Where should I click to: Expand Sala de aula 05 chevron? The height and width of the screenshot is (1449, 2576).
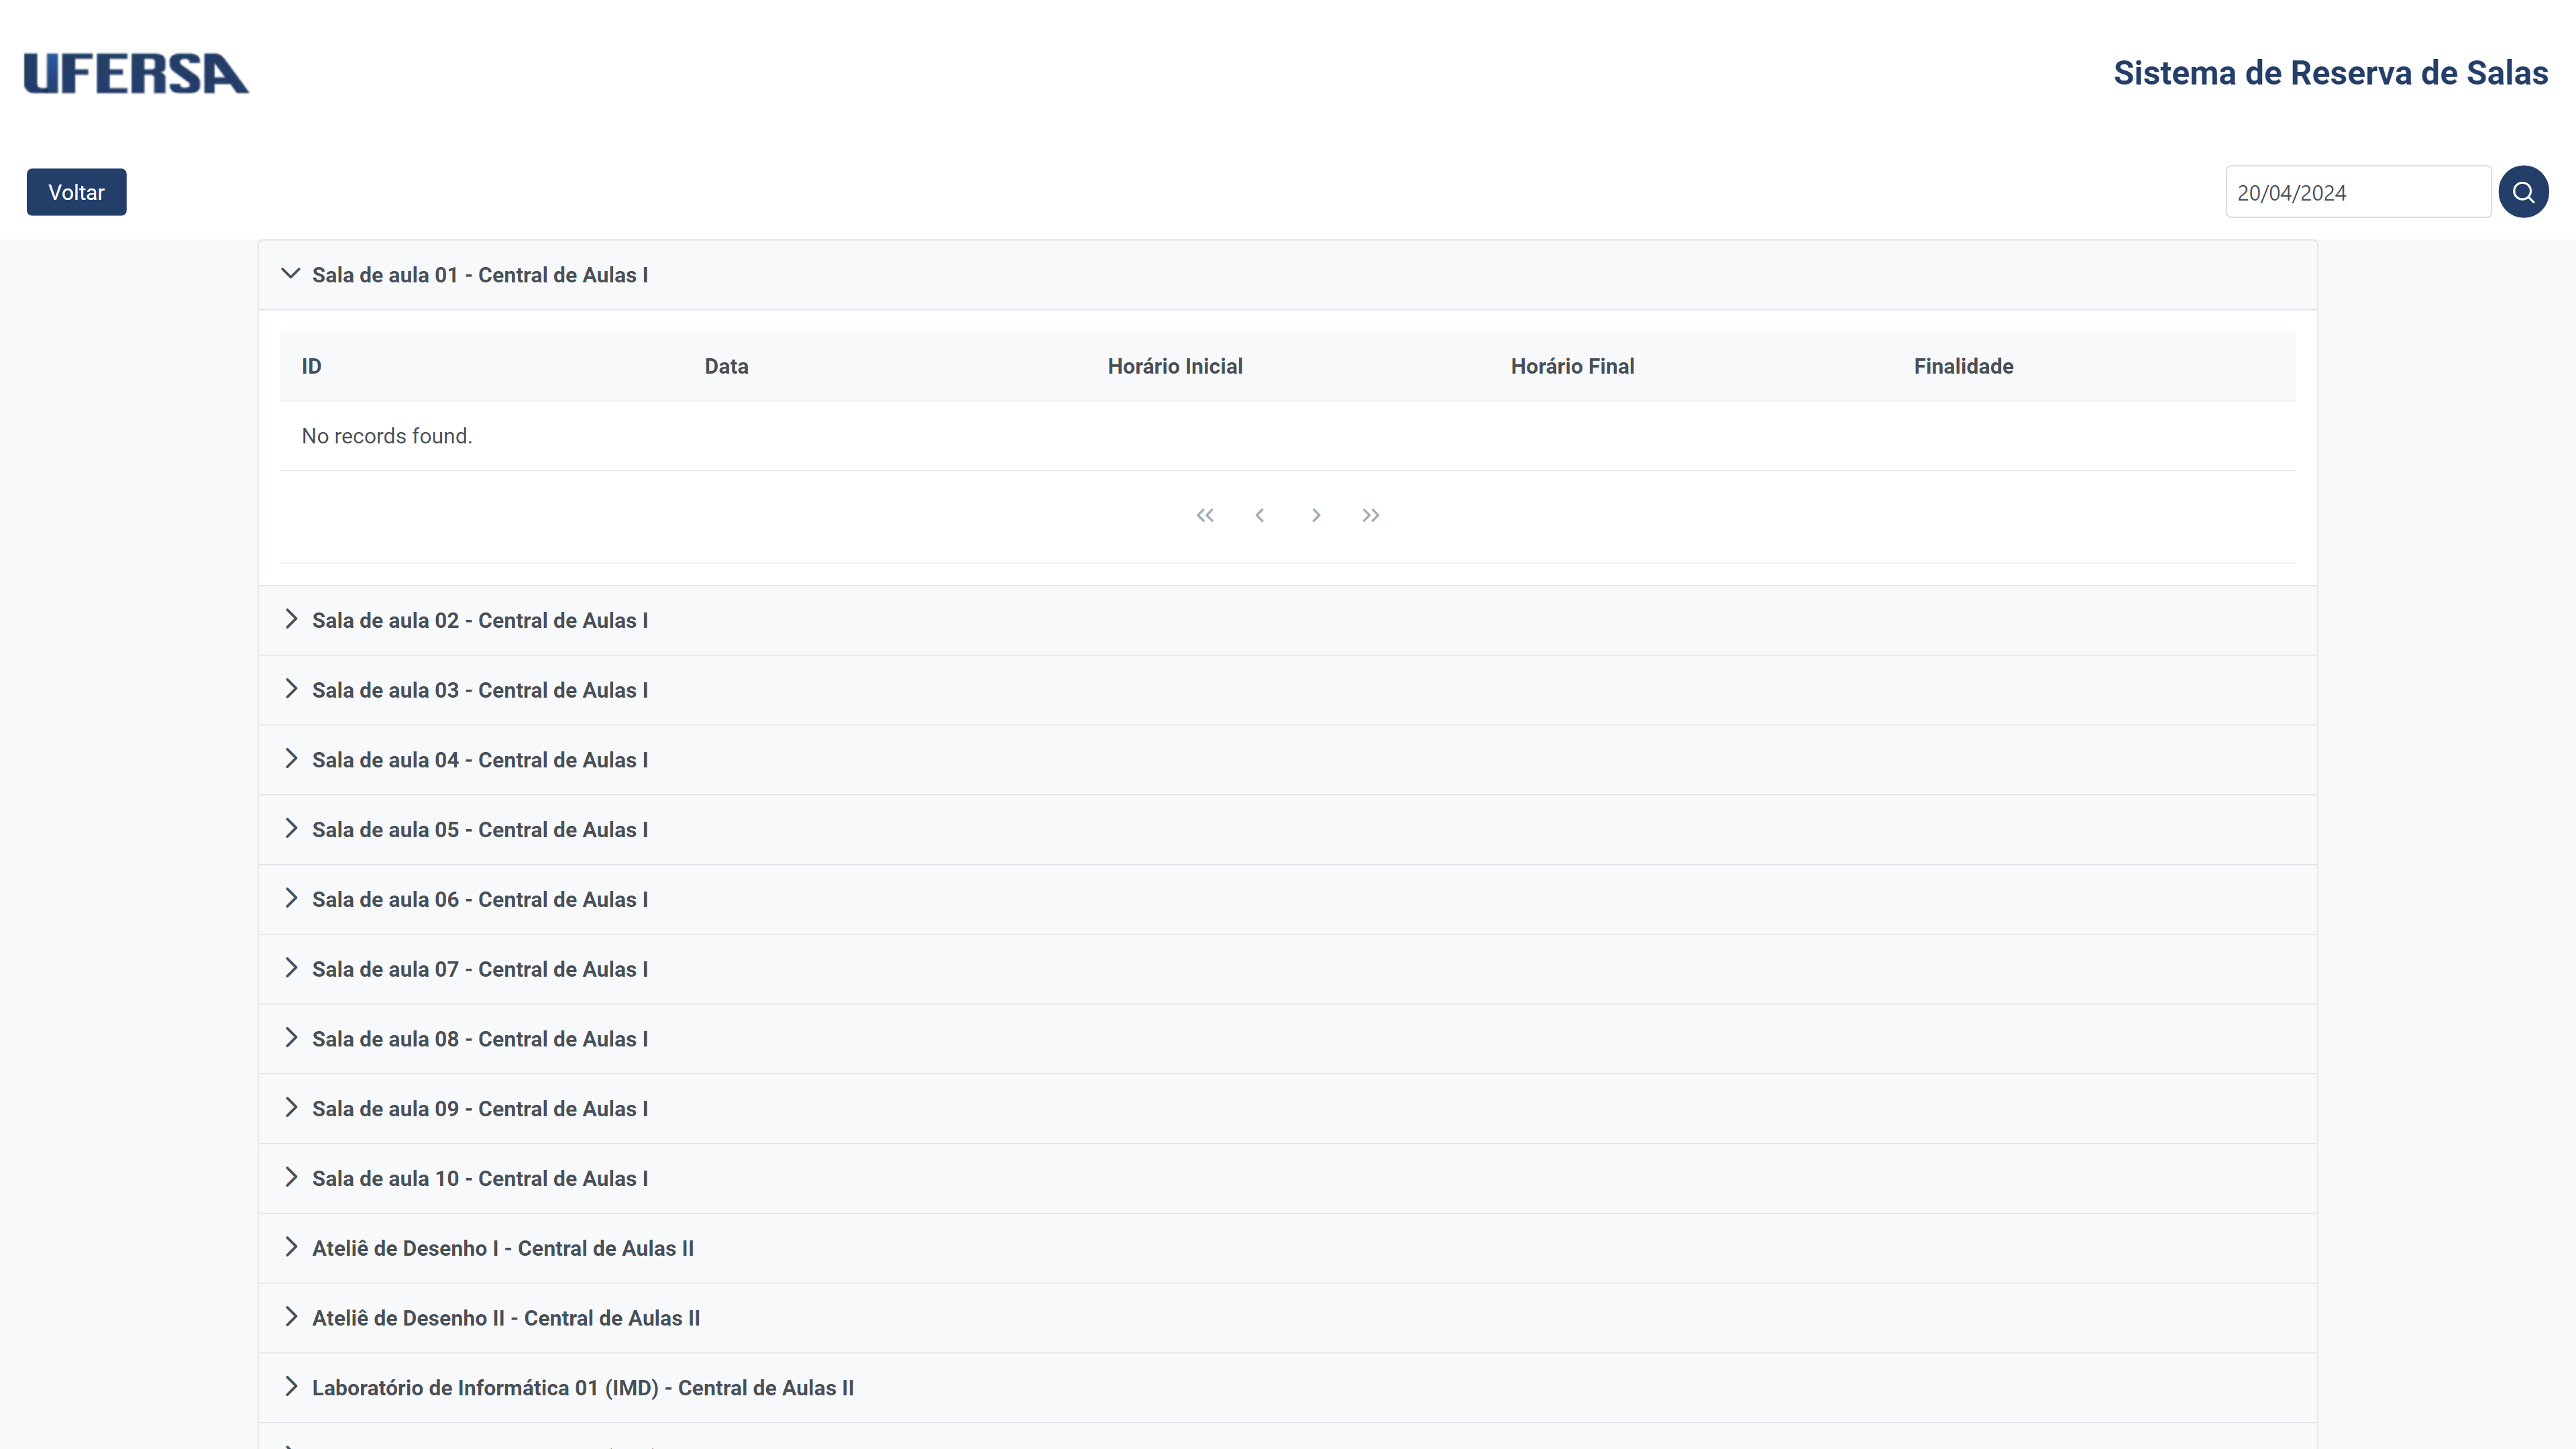[x=291, y=829]
